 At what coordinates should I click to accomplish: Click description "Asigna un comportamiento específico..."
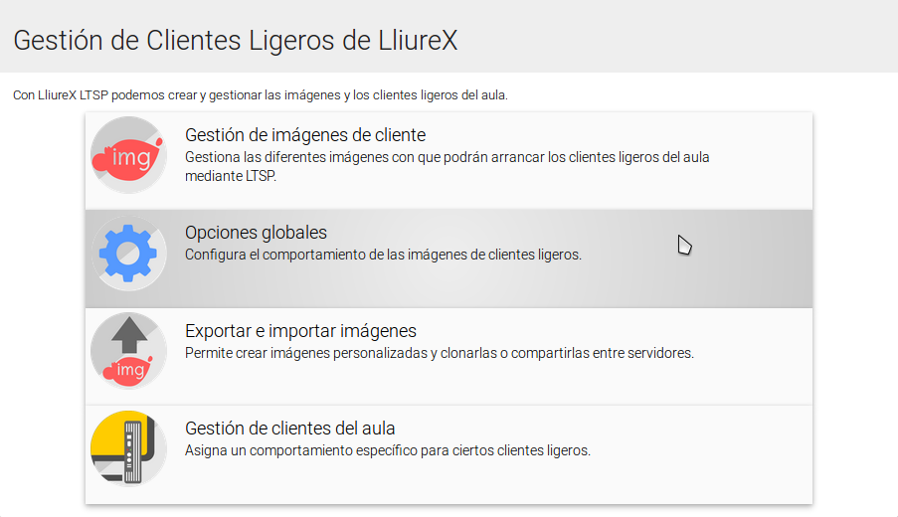coord(388,450)
